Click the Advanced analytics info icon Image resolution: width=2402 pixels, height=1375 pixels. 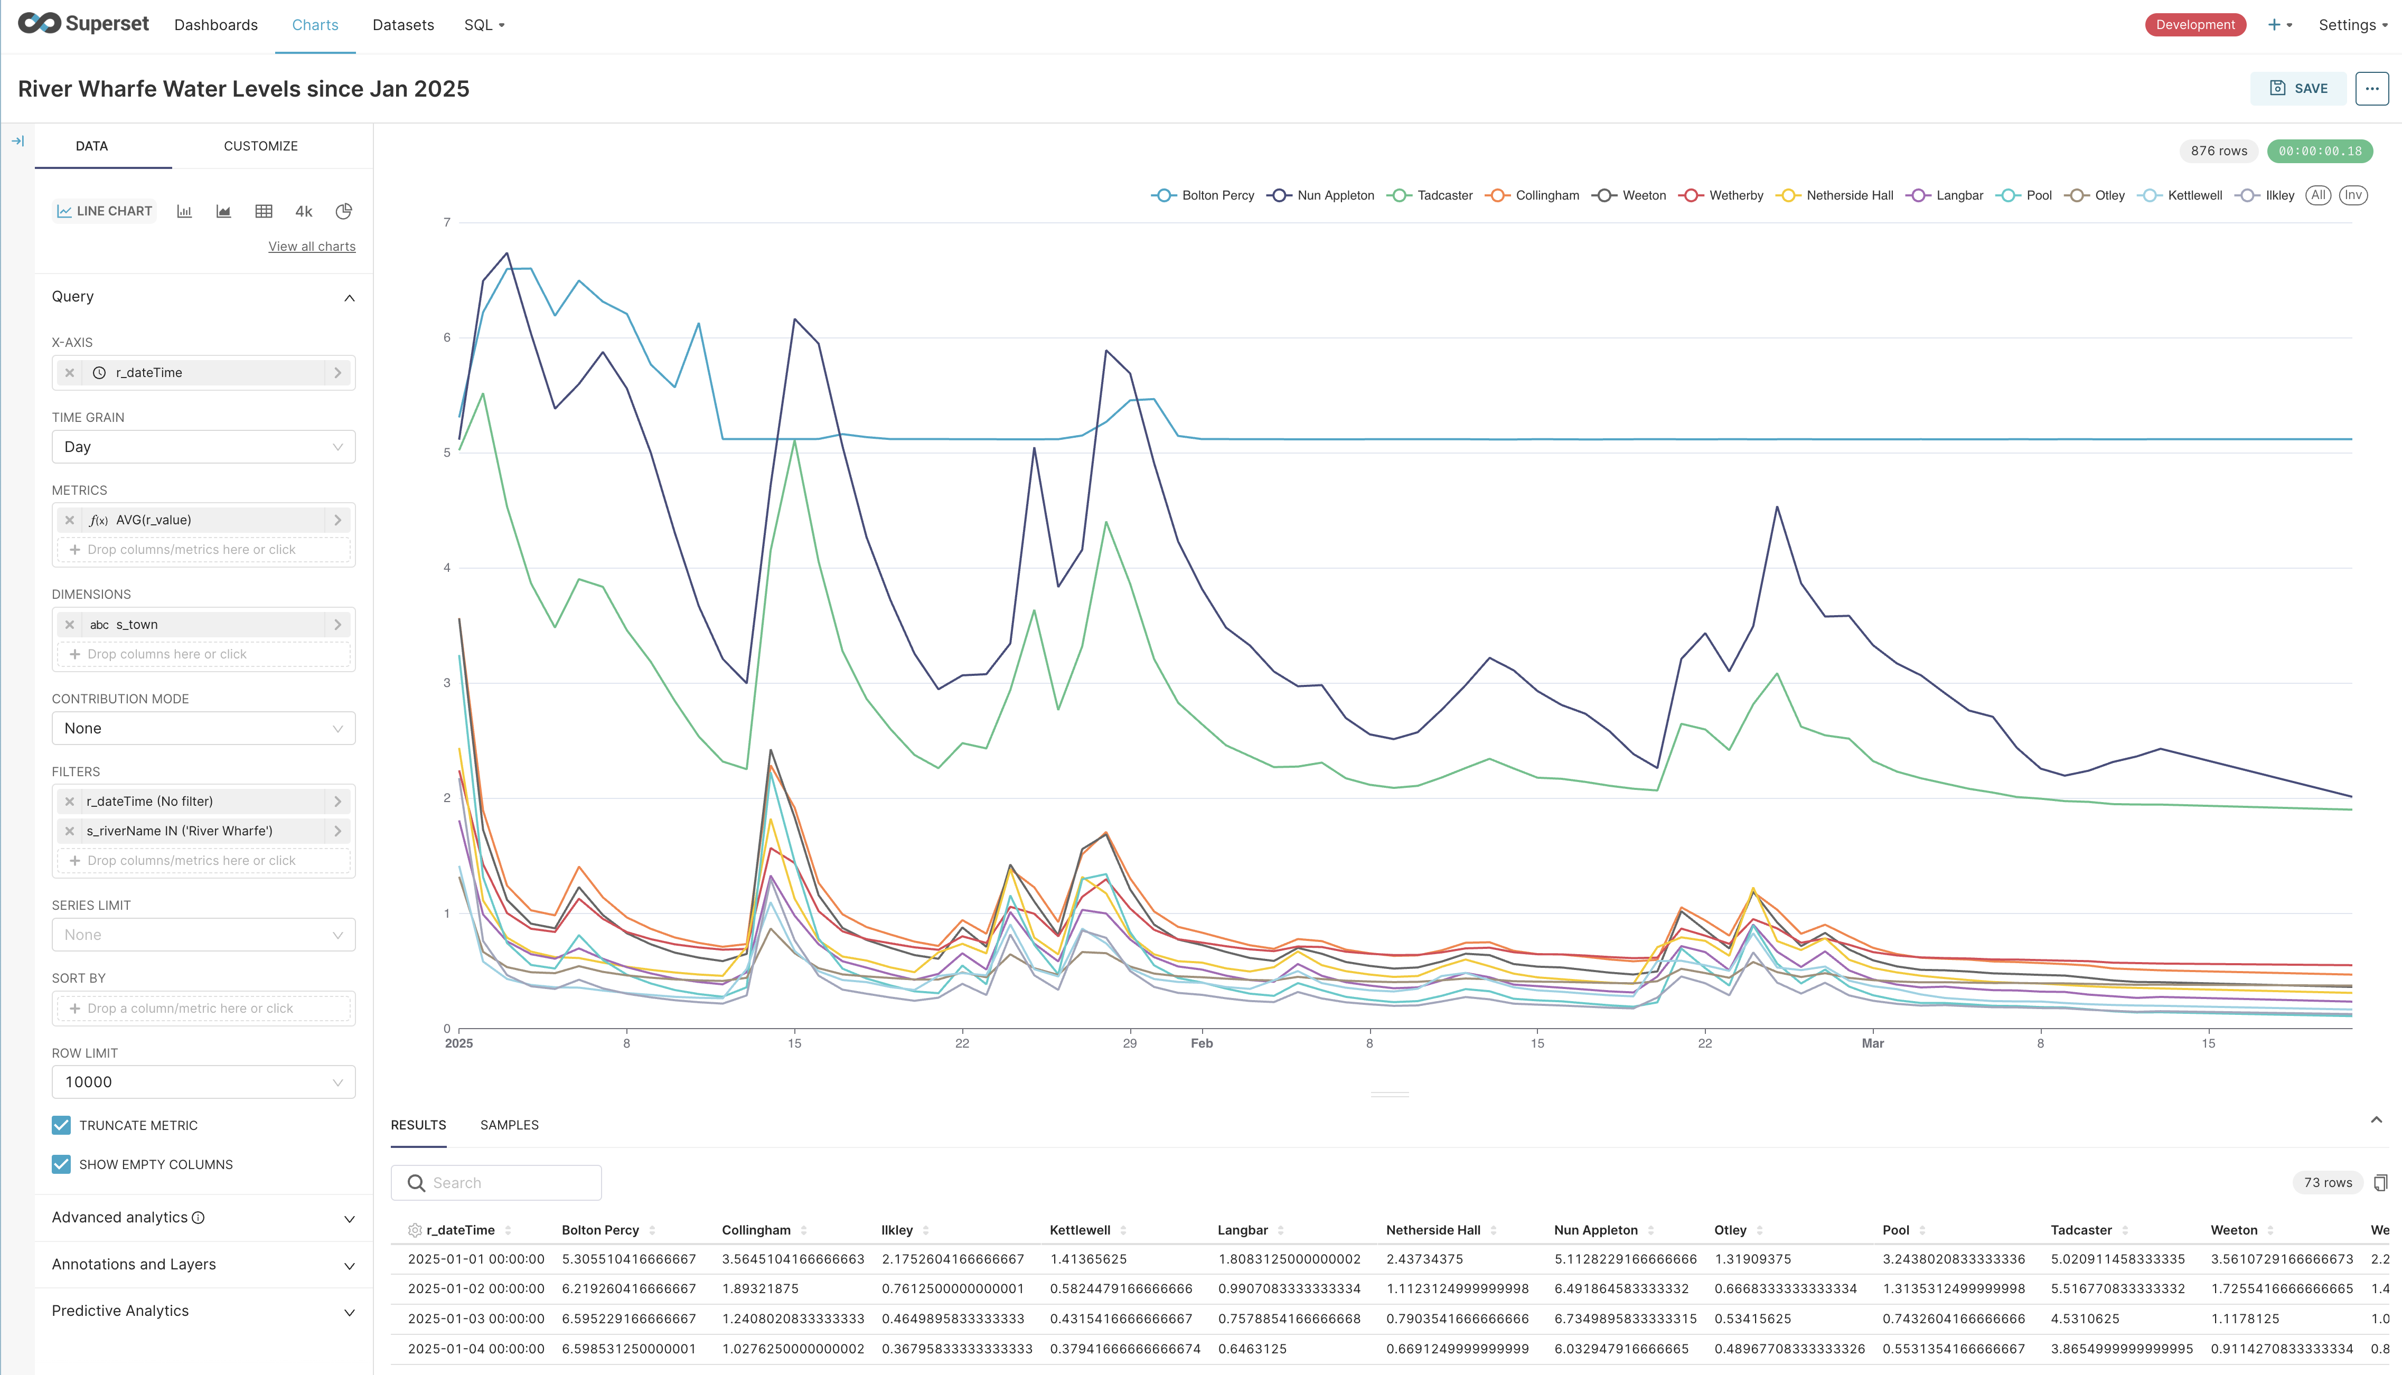(199, 1218)
